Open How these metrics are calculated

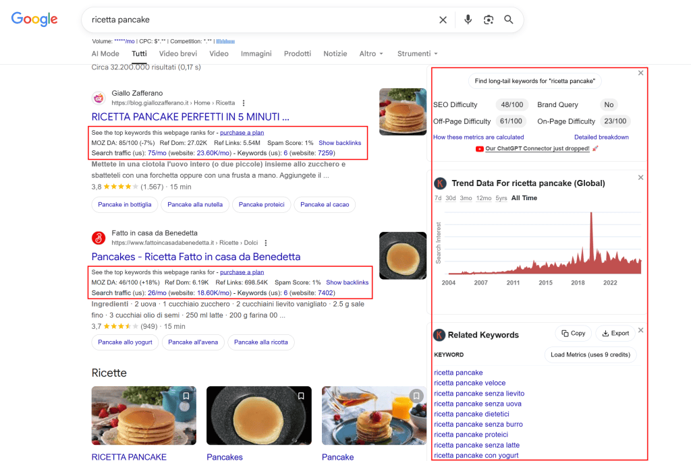[x=478, y=137]
